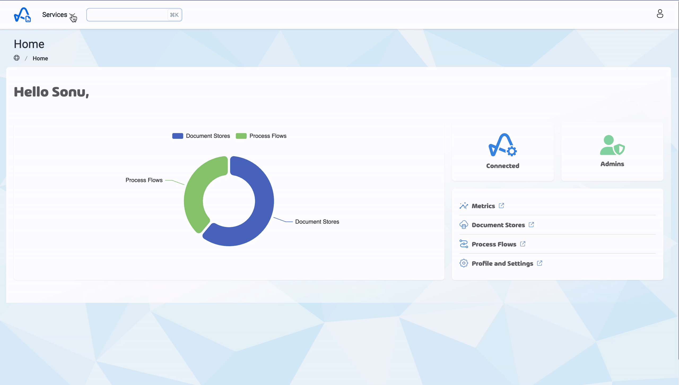Open the user profile icon

coord(660,14)
